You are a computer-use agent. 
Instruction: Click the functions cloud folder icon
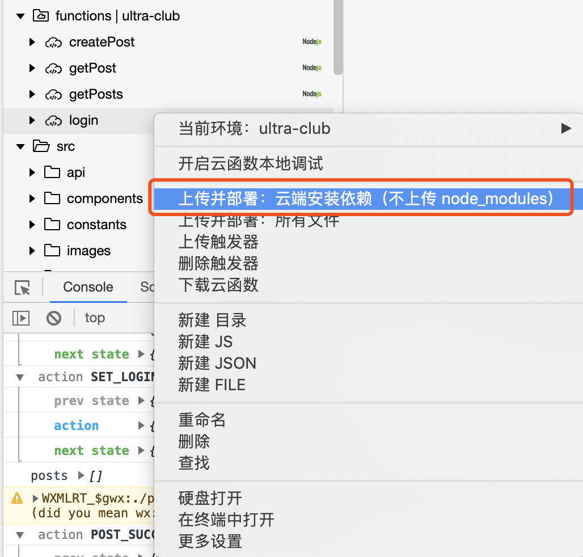pyautogui.click(x=41, y=16)
